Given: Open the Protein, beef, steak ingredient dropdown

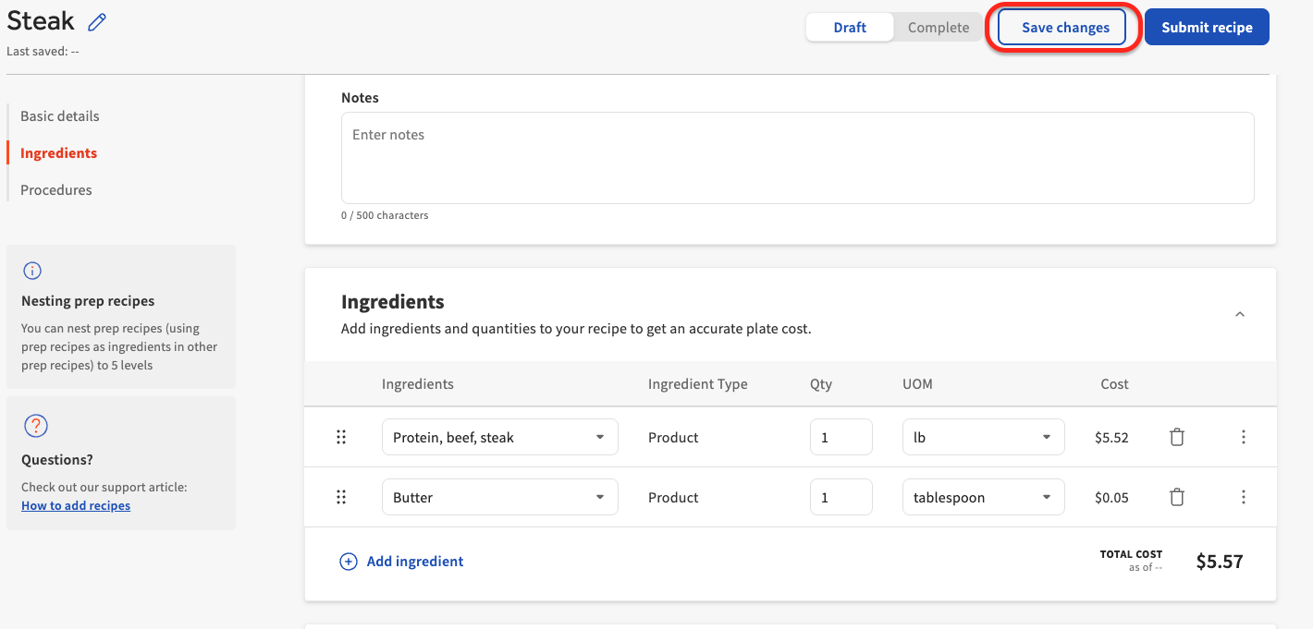Looking at the screenshot, I should 499,438.
